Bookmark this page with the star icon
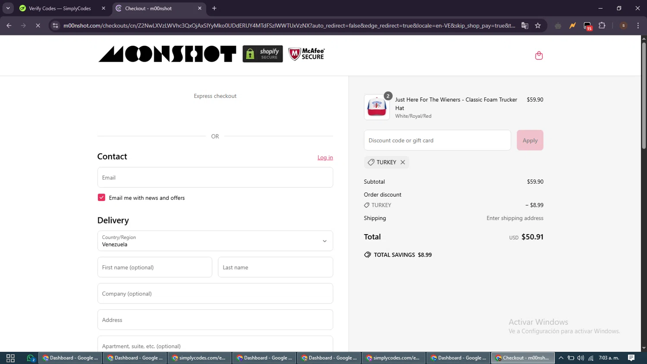 (538, 25)
